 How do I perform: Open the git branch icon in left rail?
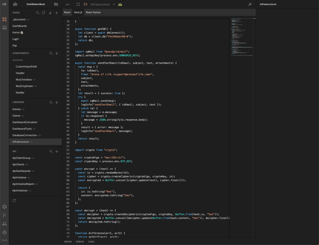tap(4, 215)
